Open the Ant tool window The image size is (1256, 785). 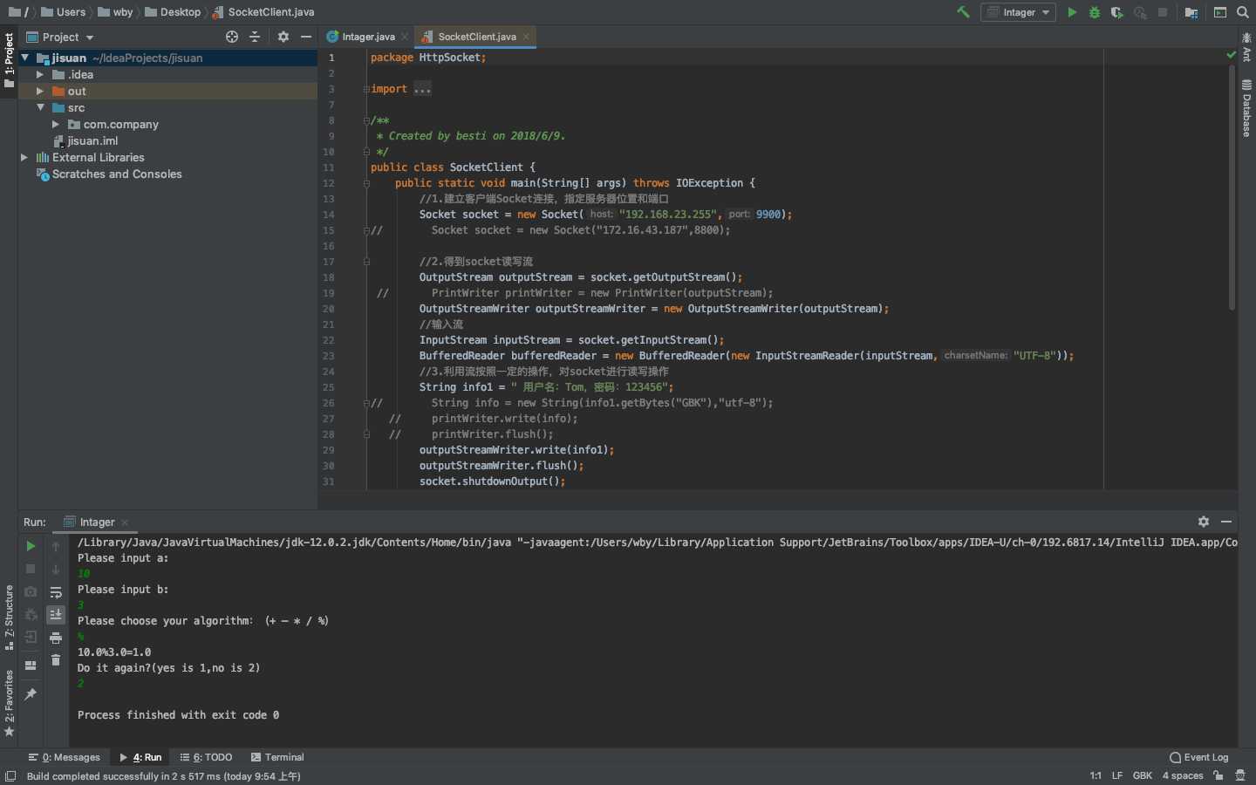[1246, 47]
